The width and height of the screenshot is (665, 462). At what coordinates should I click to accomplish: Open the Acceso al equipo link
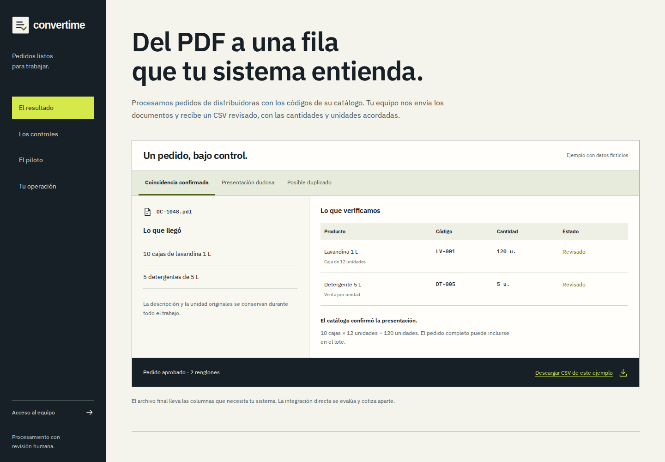[x=53, y=413]
